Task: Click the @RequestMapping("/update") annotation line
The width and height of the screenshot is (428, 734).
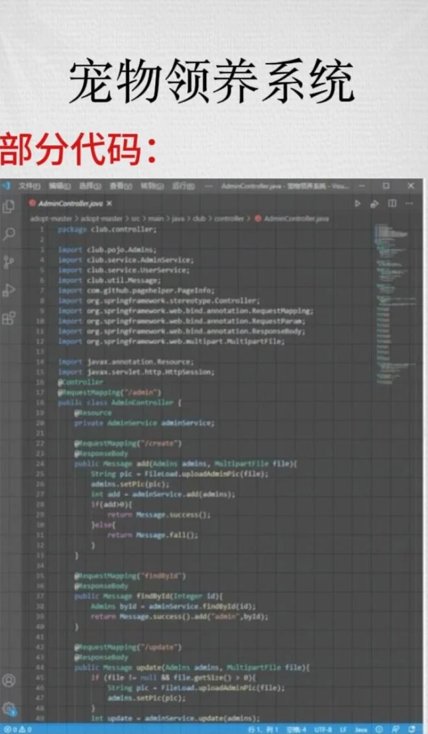Action: point(128,647)
